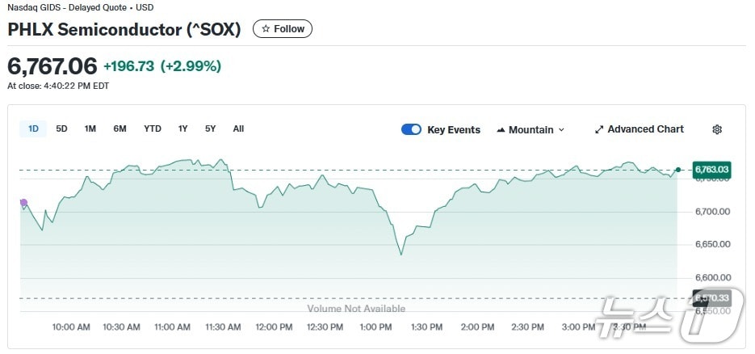755x354 pixels.
Task: Select the All time range
Action: point(238,129)
